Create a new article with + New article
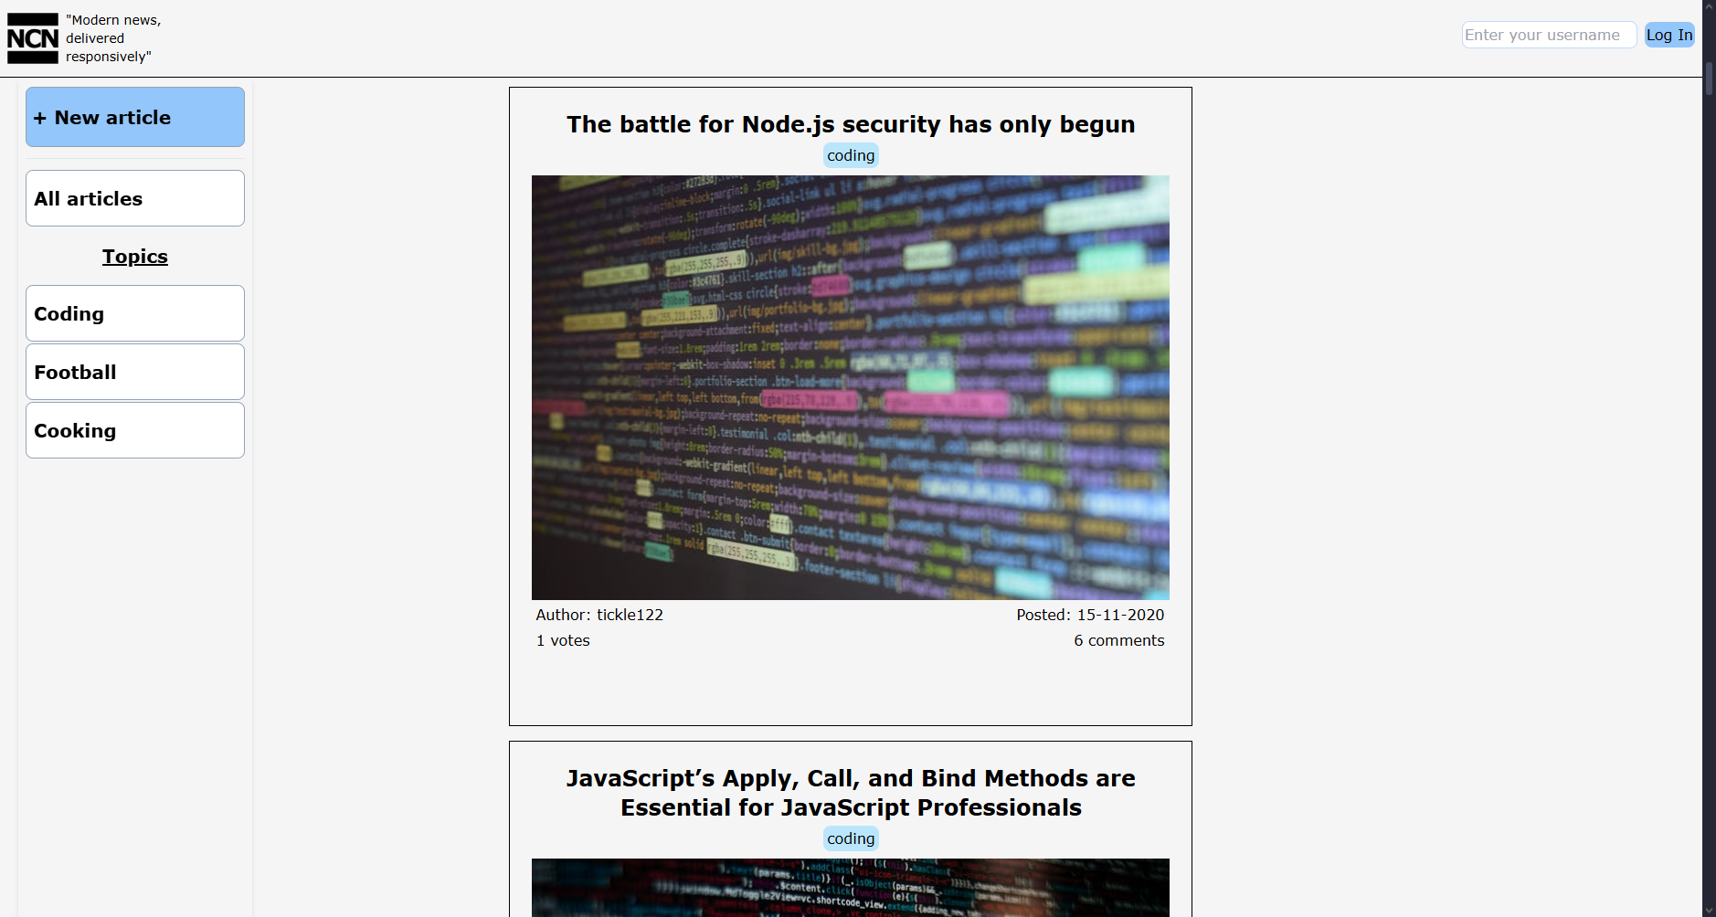1716x917 pixels. click(x=135, y=117)
